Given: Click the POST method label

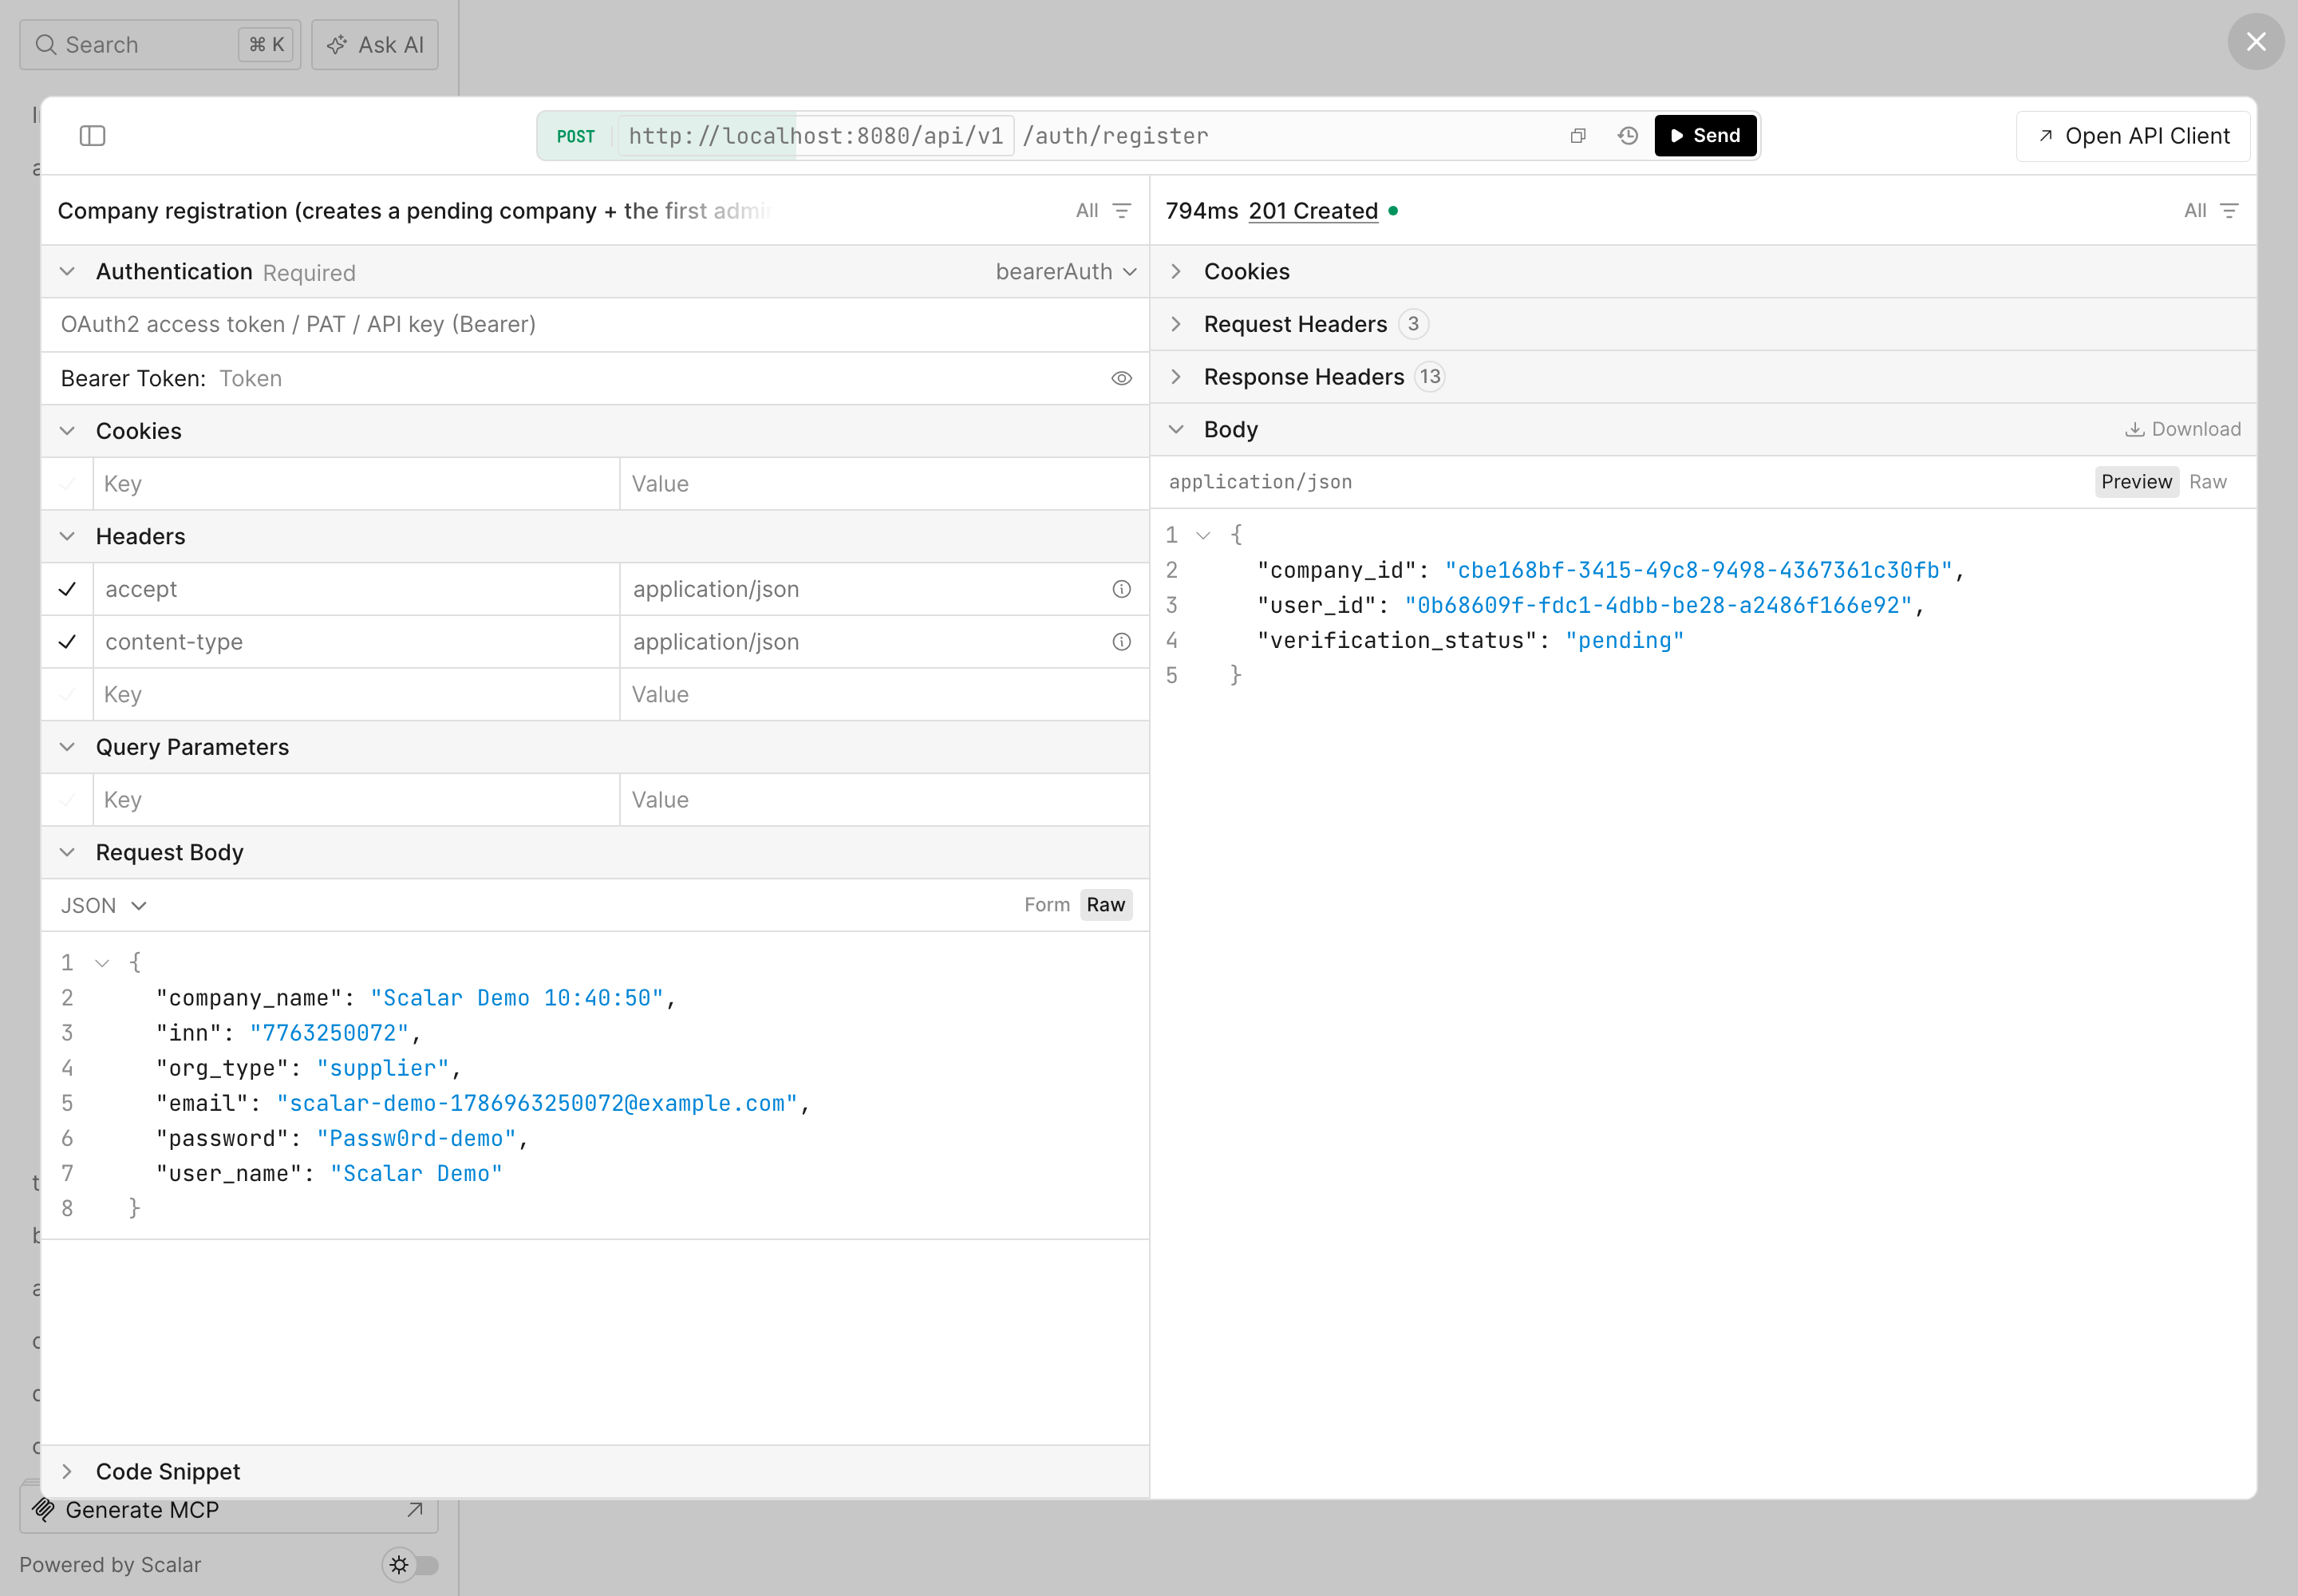Looking at the screenshot, I should [x=575, y=136].
